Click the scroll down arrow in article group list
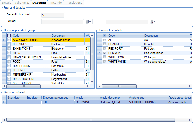The image size is (195, 124). click(93, 82)
